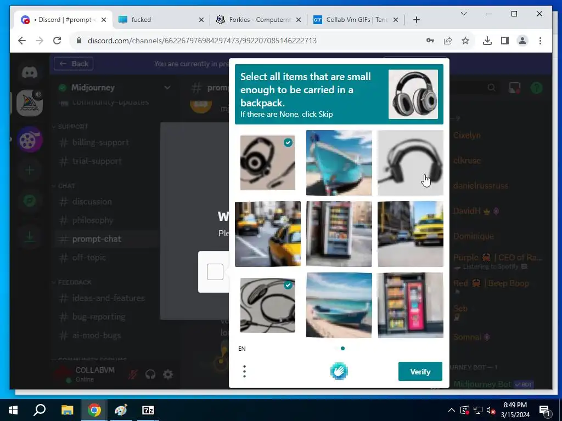562x421 pixels.
Task: Select the single yellow taxi tile
Action: tap(411, 234)
